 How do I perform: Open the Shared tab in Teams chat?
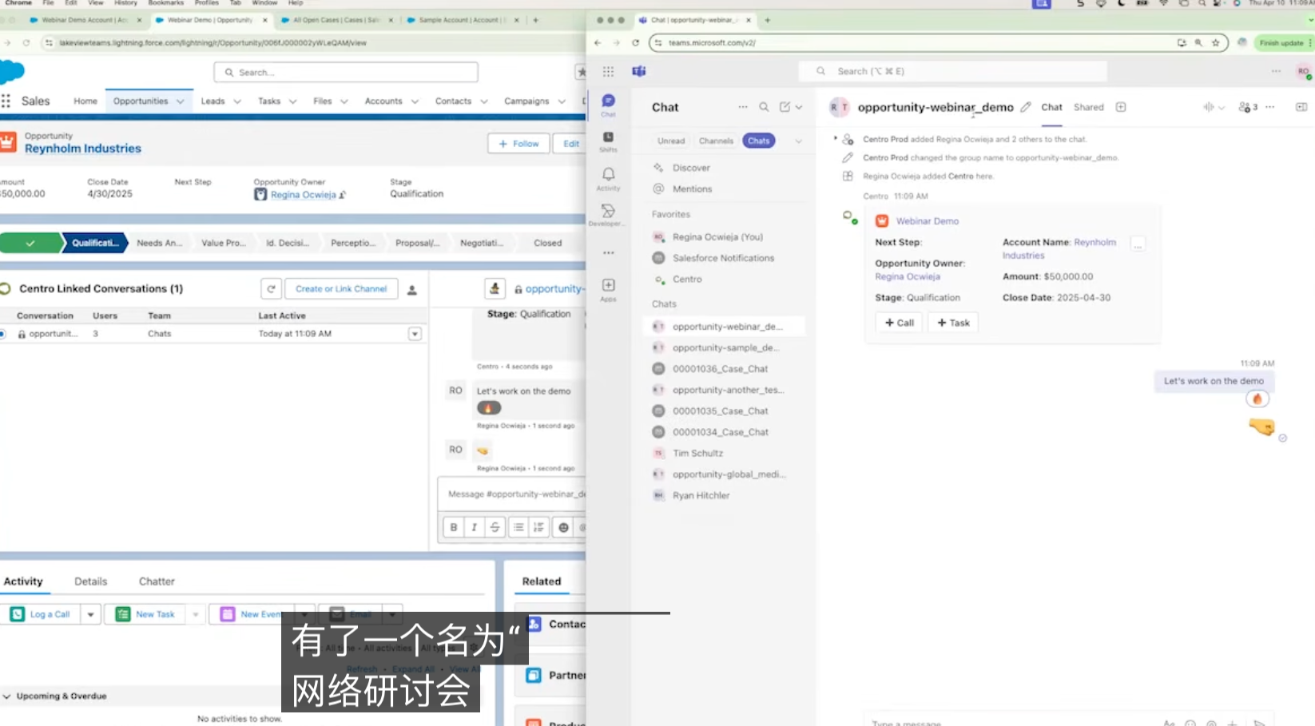click(x=1088, y=107)
